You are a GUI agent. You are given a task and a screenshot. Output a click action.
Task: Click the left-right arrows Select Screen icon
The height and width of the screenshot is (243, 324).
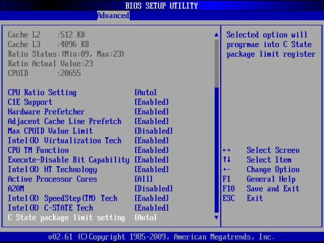[227, 150]
